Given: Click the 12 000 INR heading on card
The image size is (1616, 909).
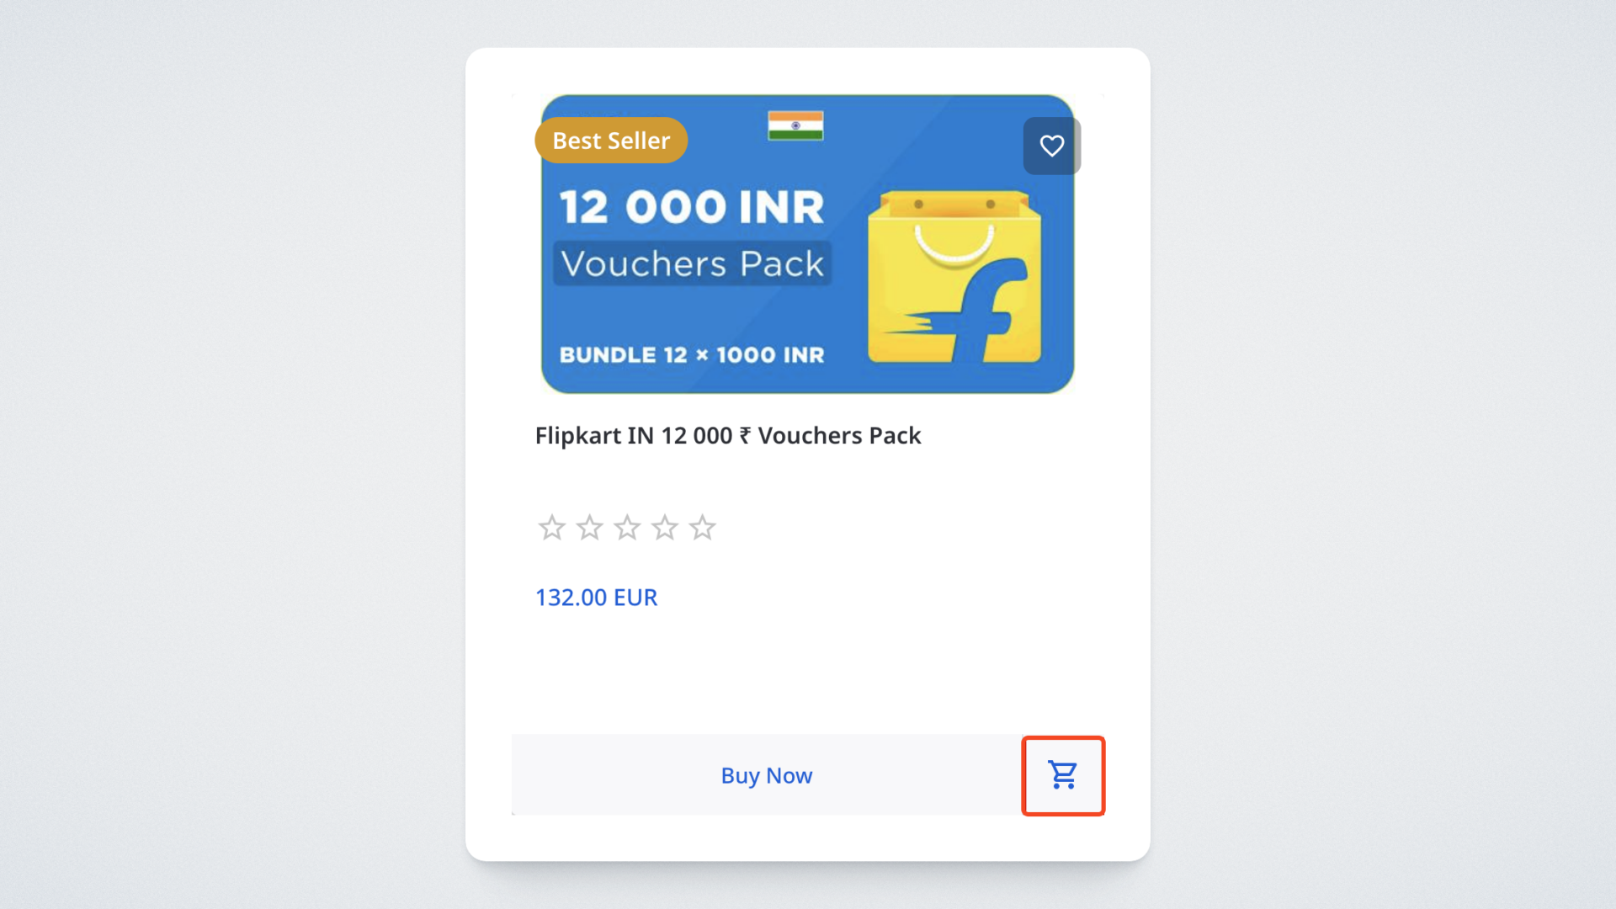Looking at the screenshot, I should (692, 207).
